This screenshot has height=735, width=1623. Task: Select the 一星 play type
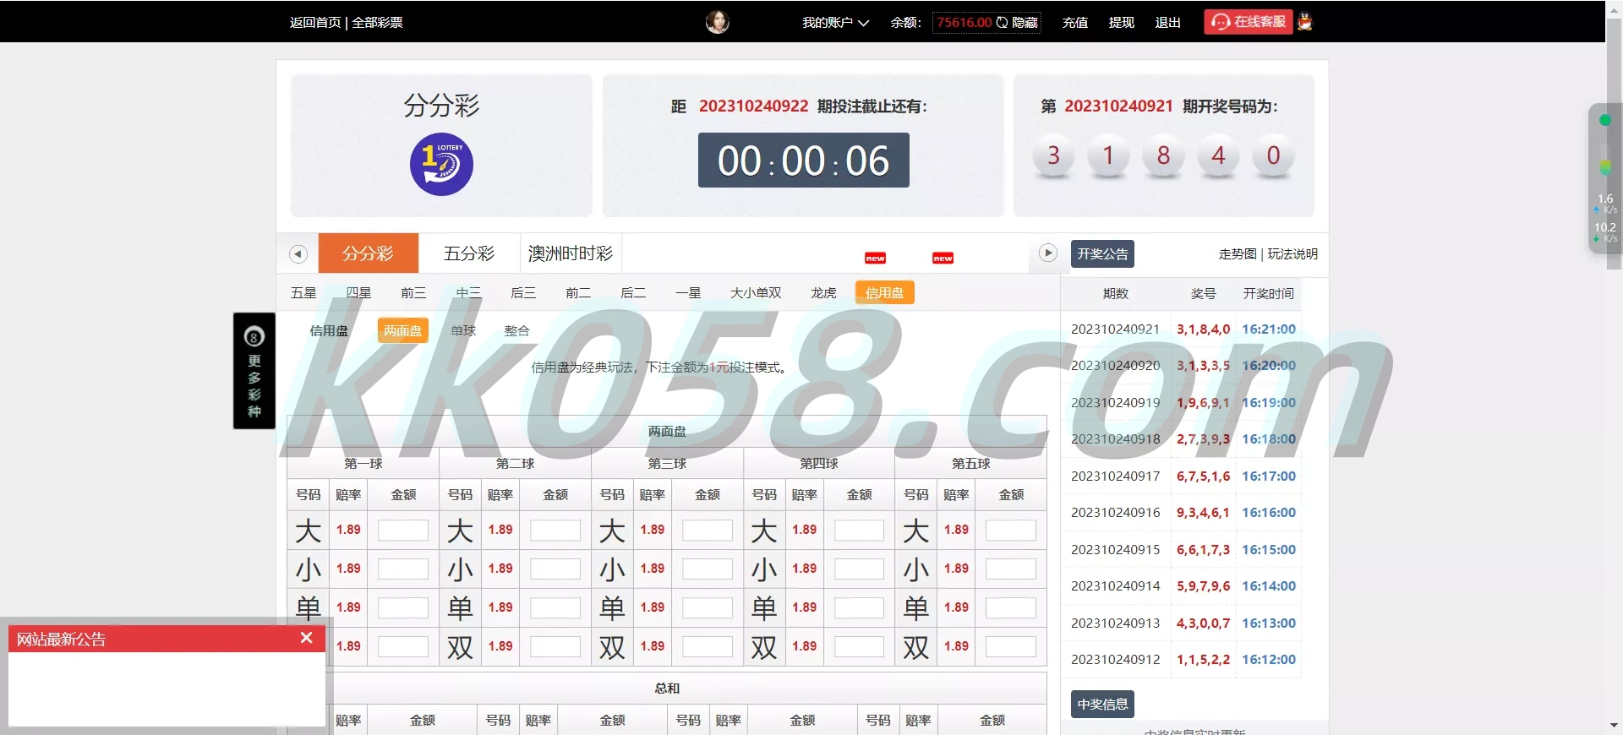click(x=688, y=292)
